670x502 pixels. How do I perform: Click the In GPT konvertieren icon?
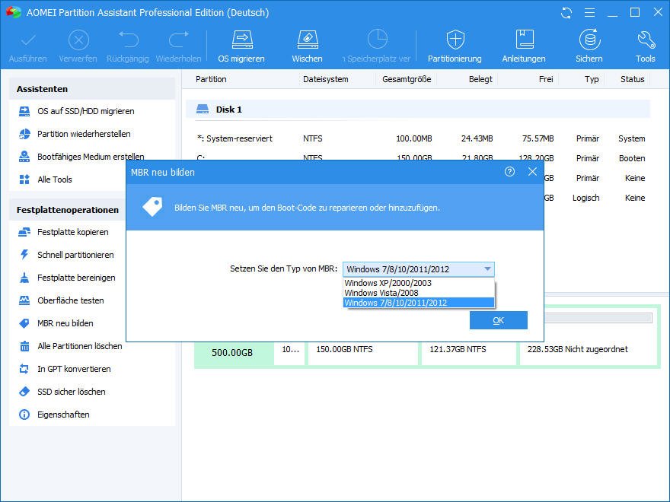coord(24,369)
